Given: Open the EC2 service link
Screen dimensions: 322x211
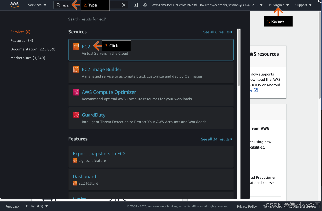Looking at the screenshot, I should click(86, 47).
